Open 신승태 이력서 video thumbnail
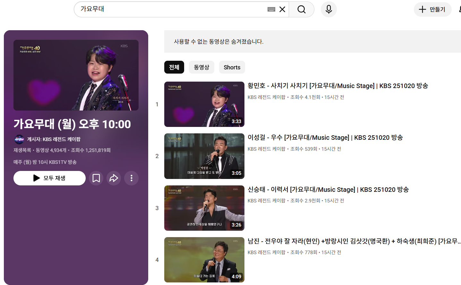The height and width of the screenshot is (285, 461). click(x=204, y=208)
